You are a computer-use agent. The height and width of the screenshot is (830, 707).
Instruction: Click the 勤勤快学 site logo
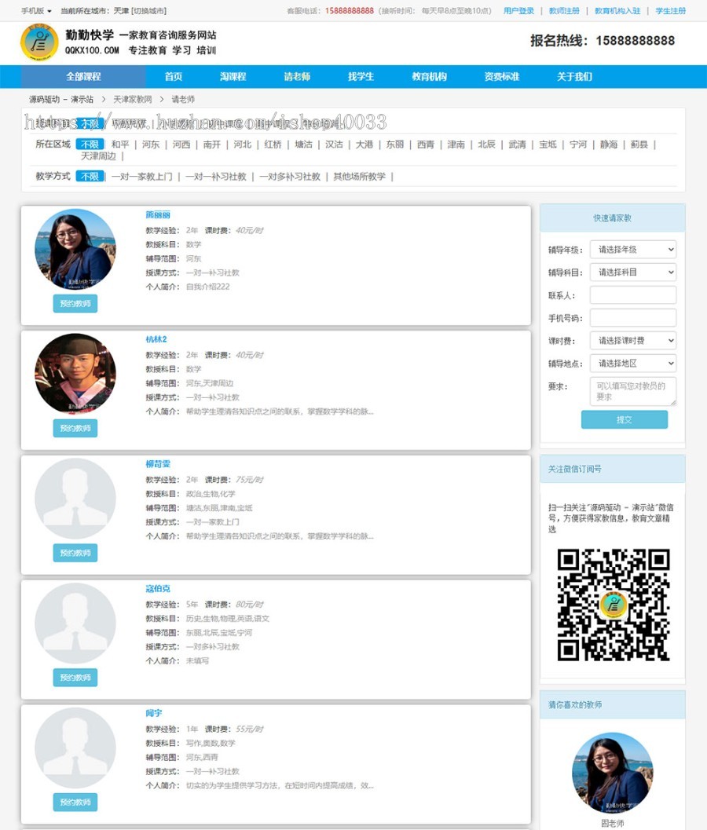coord(39,42)
